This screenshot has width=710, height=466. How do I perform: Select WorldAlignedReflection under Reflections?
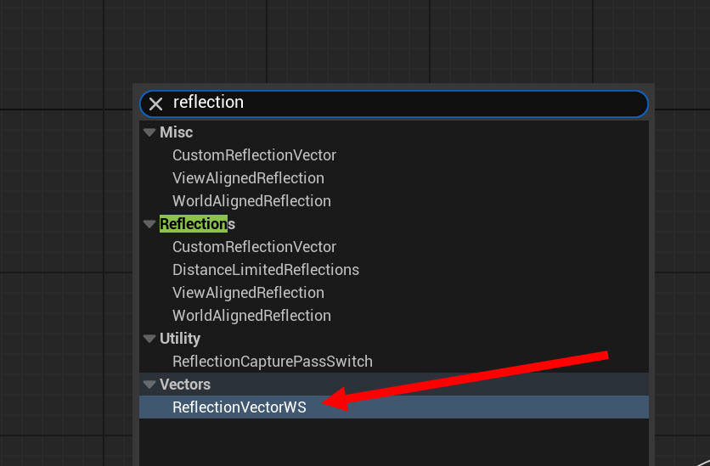click(x=251, y=316)
